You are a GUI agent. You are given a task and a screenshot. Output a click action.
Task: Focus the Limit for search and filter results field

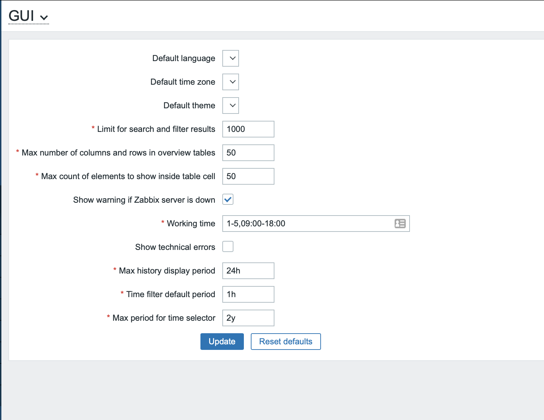(248, 129)
